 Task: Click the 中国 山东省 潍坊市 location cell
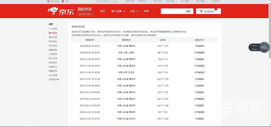[x=126, y=105]
